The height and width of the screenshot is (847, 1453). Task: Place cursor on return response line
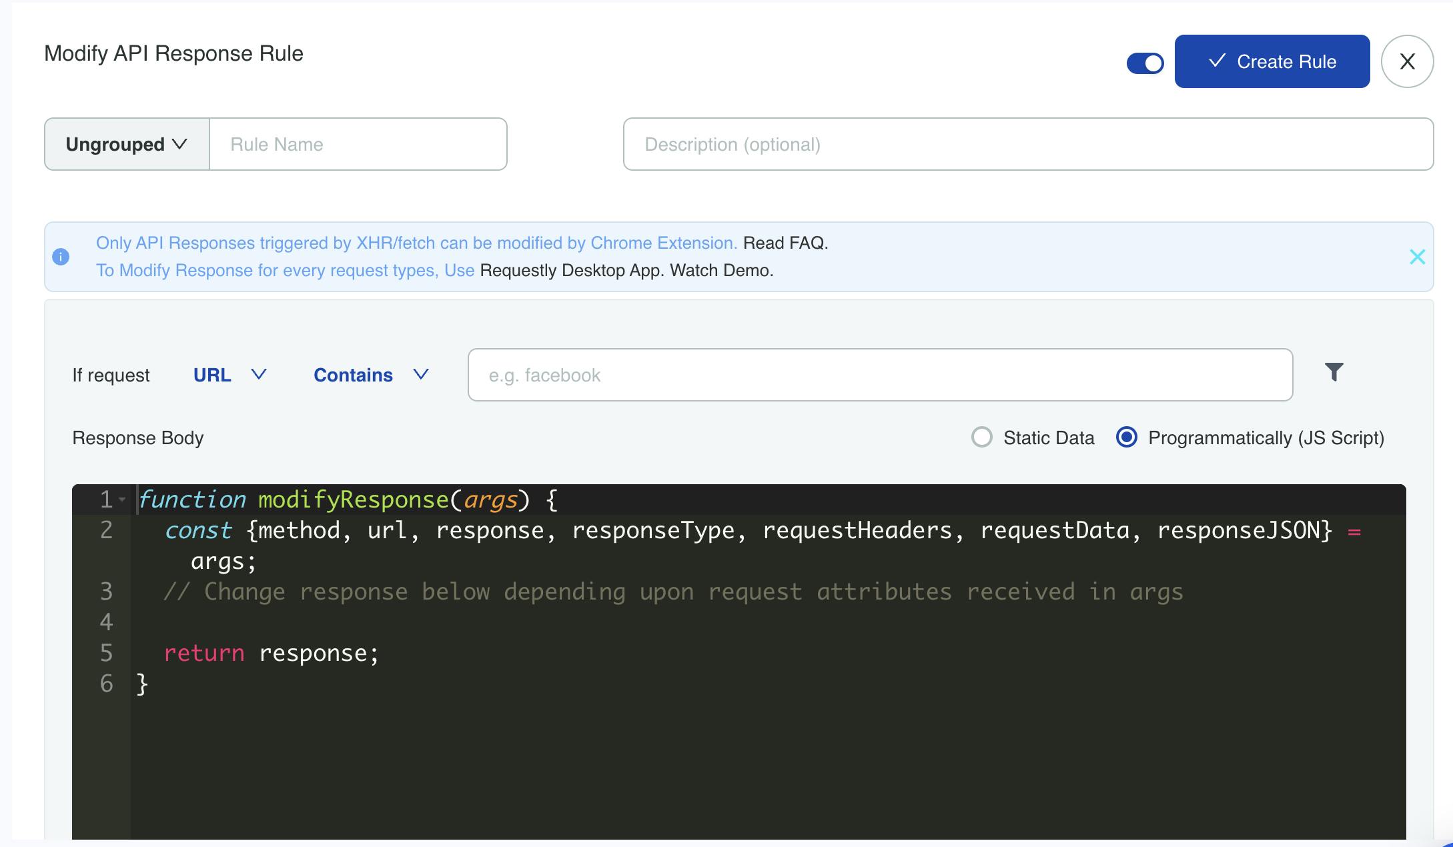click(x=271, y=653)
